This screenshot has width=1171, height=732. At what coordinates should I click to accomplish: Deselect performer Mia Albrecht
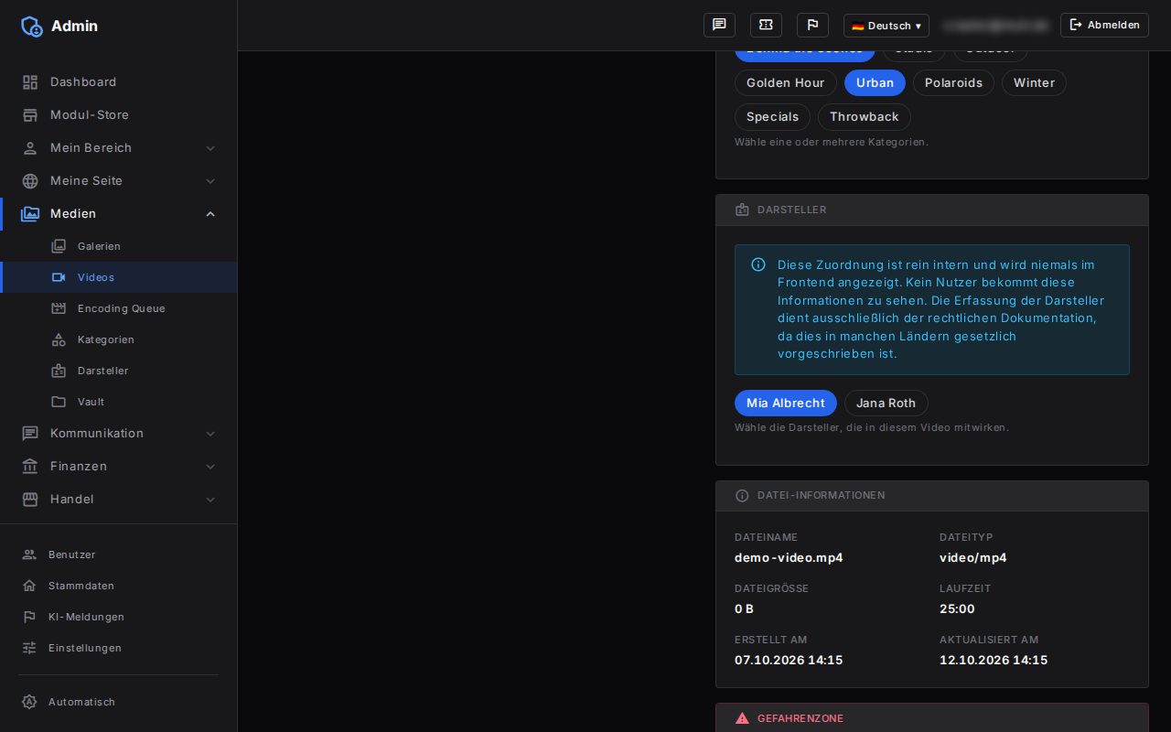pos(786,403)
